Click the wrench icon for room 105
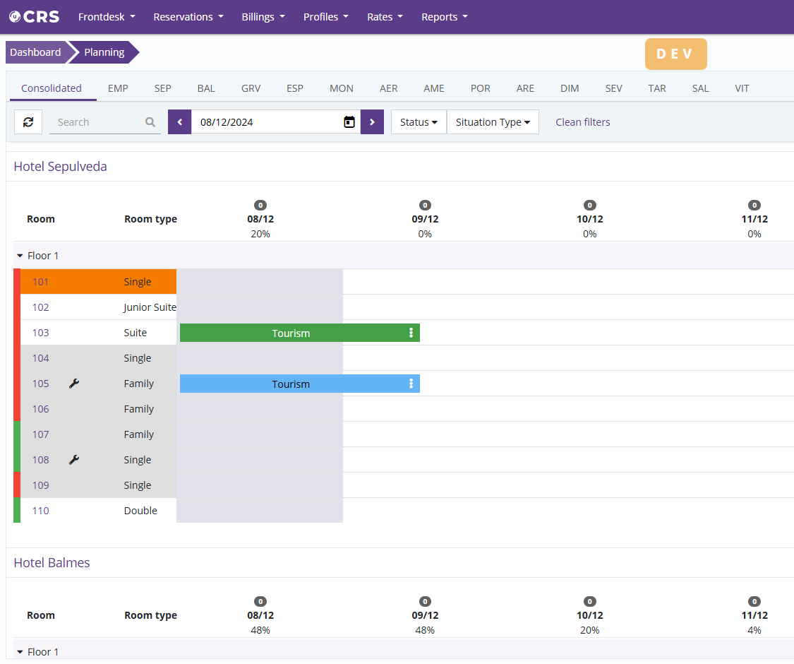The width and height of the screenshot is (794, 664). click(74, 384)
